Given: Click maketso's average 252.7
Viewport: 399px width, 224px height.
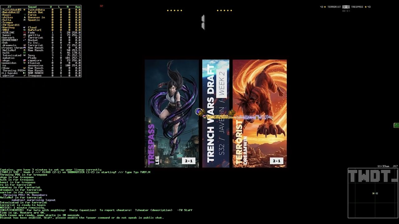Looking at the screenshot, I should (76, 58).
